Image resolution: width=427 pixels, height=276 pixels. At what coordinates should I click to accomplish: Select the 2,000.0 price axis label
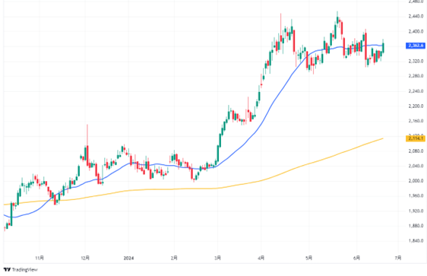click(416, 181)
